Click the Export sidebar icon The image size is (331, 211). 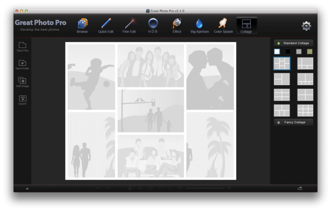[x=23, y=100]
